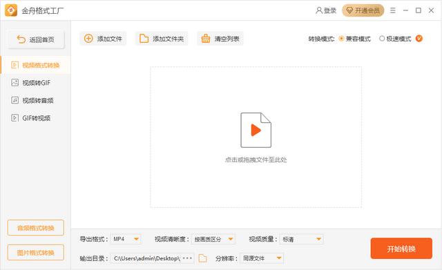Click the 视频转GIF image icon

[x=15, y=83]
